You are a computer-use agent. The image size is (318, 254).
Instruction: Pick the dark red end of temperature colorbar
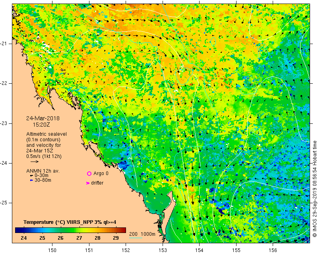pyautogui.click(x=124, y=230)
